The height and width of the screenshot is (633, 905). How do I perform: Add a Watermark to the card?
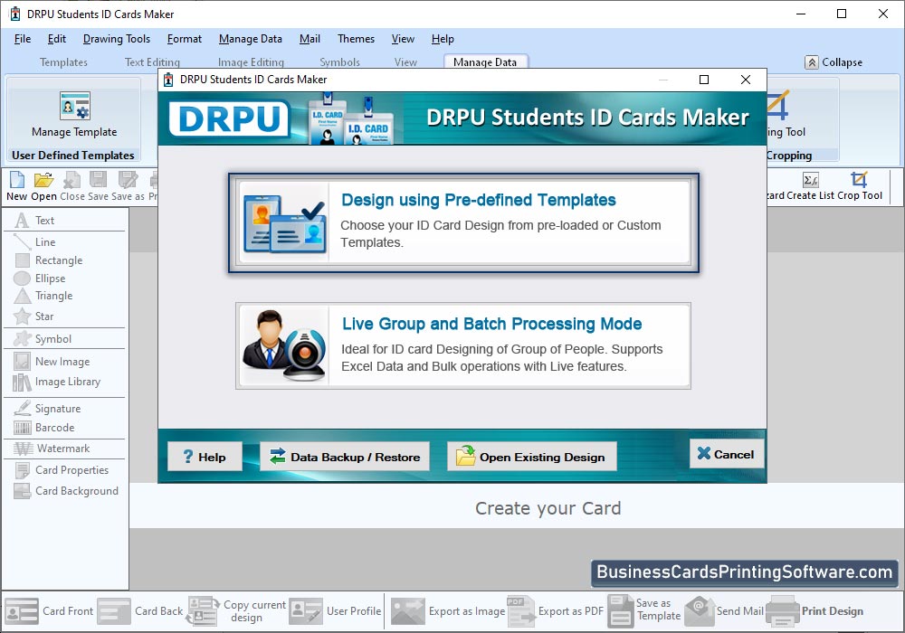click(x=52, y=449)
